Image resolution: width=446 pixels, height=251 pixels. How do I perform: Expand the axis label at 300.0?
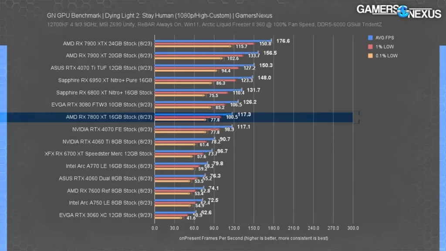coord(353,227)
